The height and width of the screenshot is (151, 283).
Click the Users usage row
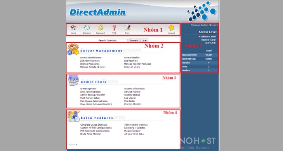click(200, 66)
